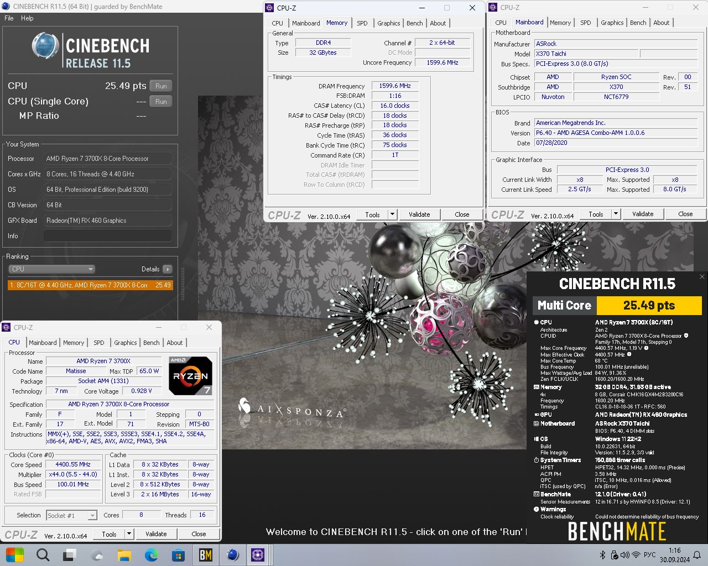Screen dimensions: 708x566
Task: Click CPU-Z Memory window title icon
Action: coord(270,8)
